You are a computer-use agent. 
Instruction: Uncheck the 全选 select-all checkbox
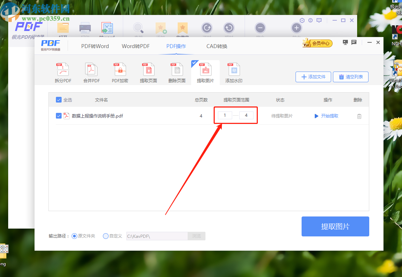coord(58,100)
